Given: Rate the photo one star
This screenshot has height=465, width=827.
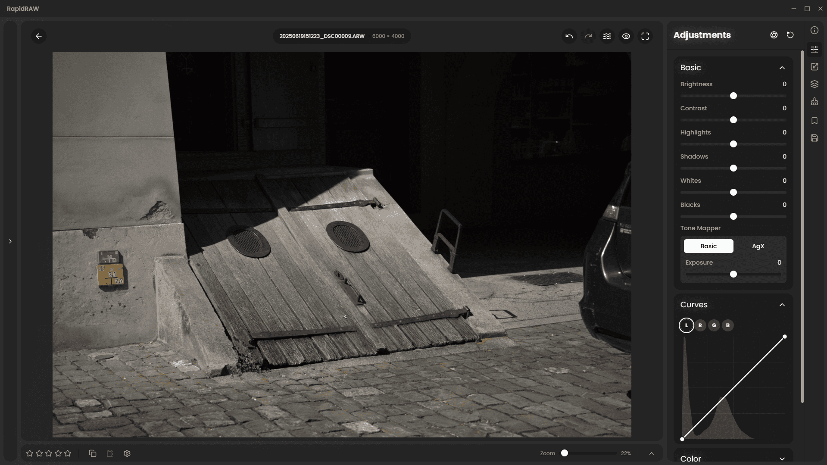Looking at the screenshot, I should point(30,453).
